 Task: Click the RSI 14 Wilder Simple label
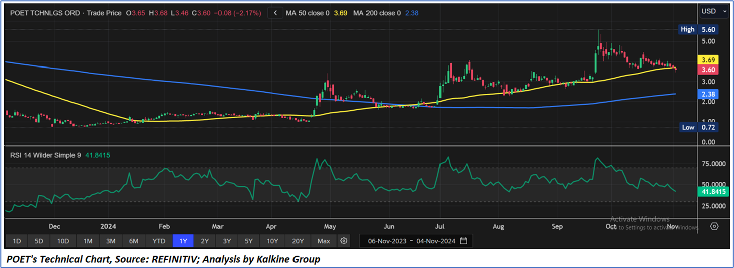(x=45, y=155)
